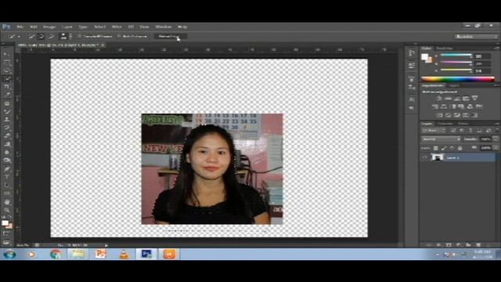This screenshot has height=282, width=501.
Task: Open the Normal blend mode dropdown
Action: (441, 139)
